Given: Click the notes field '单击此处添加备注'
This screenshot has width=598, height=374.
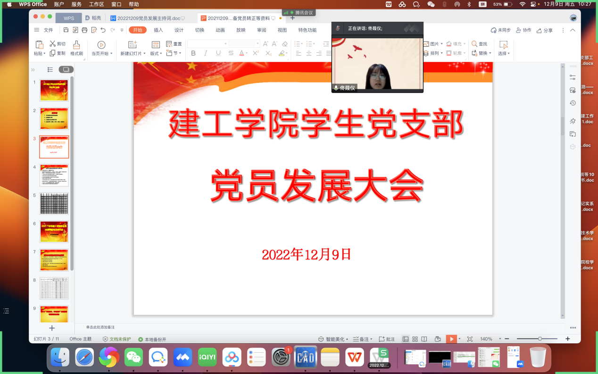Looking at the screenshot, I should [x=100, y=327].
